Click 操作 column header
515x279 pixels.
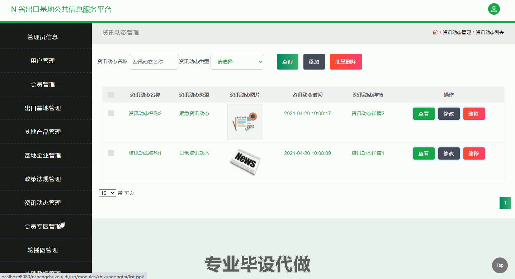pos(449,95)
